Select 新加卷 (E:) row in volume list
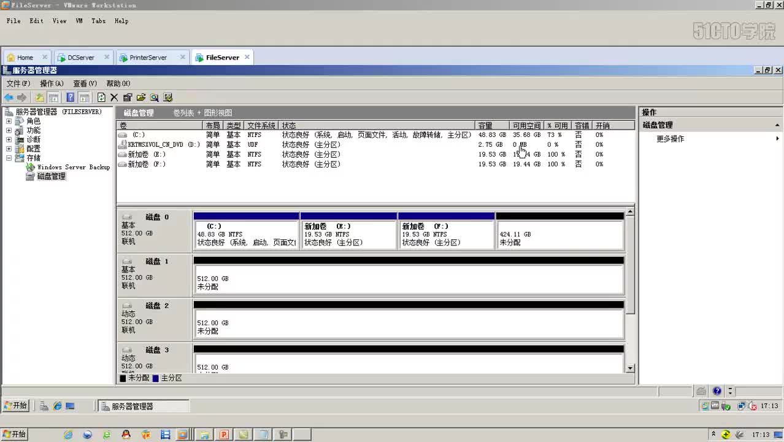Image resolution: width=784 pixels, height=442 pixels. click(375, 155)
